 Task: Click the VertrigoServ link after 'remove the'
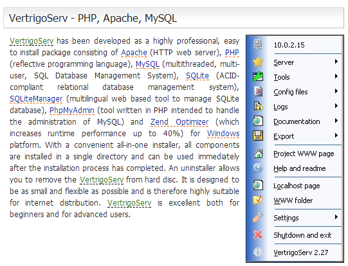coord(102,180)
